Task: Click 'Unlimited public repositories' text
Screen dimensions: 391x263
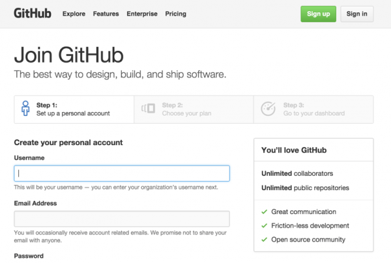Action: 305,187
